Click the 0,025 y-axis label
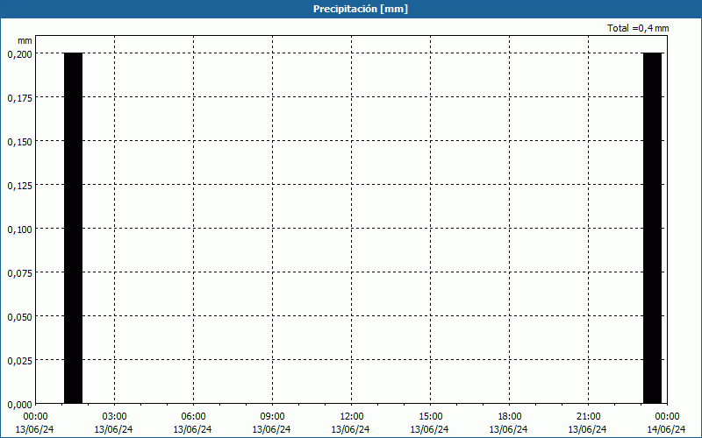This screenshot has width=702, height=438. pos(19,361)
